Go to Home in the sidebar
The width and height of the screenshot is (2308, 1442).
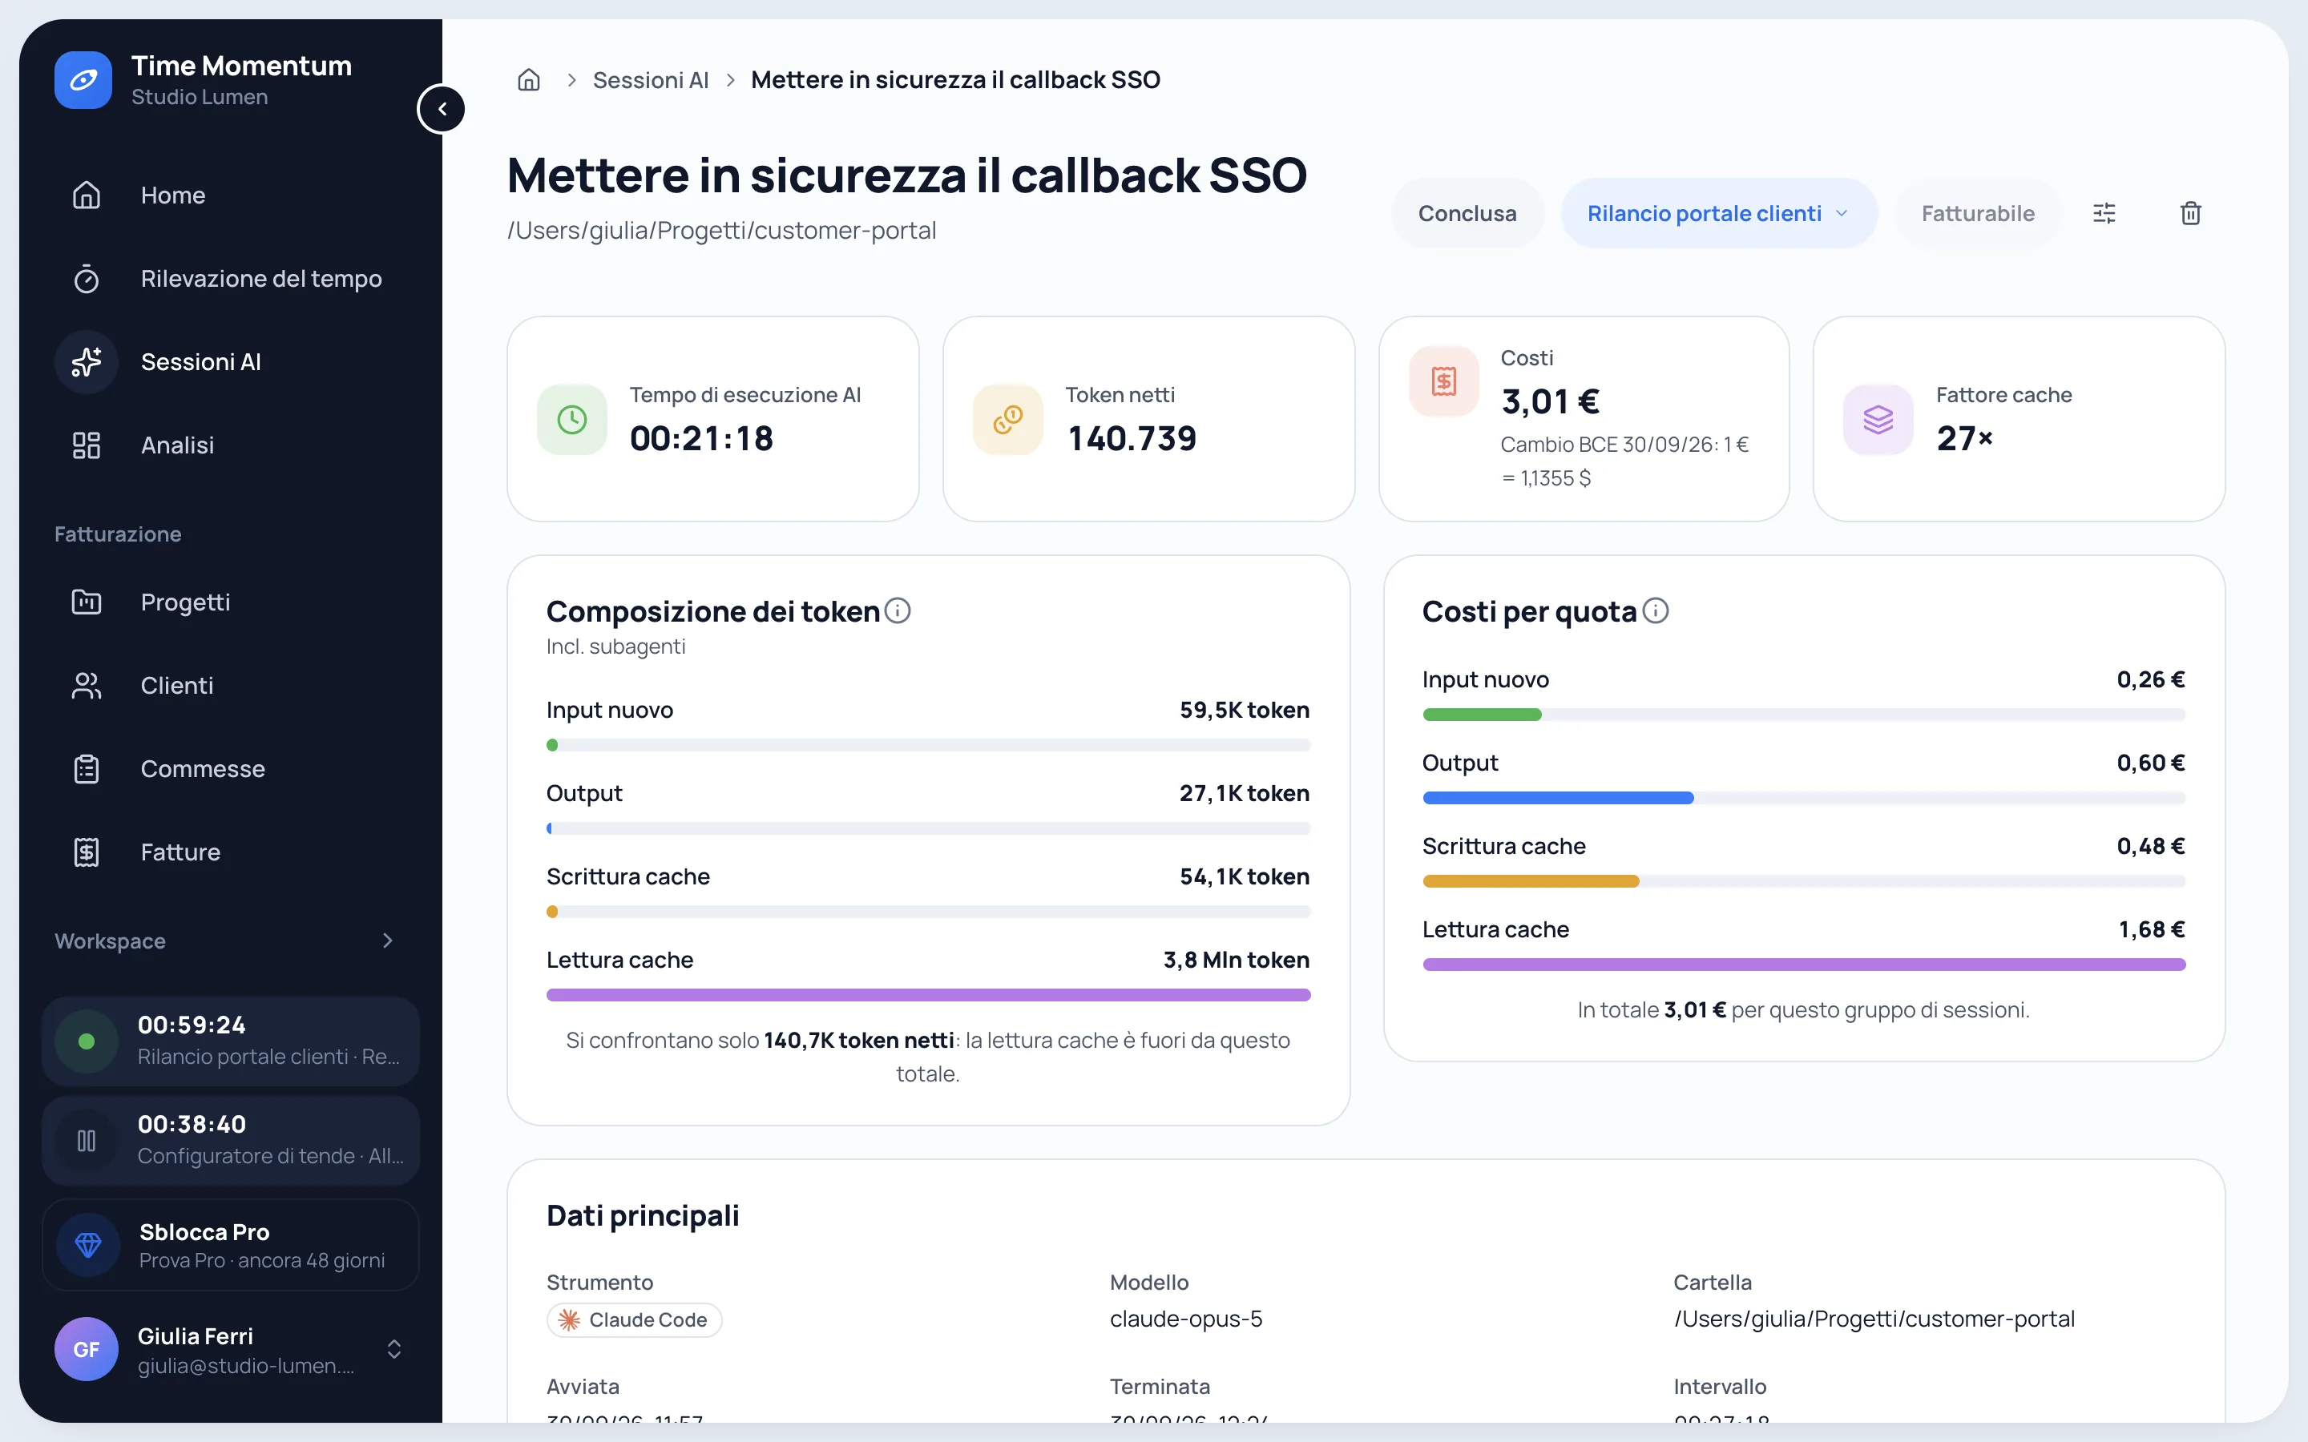[231, 195]
